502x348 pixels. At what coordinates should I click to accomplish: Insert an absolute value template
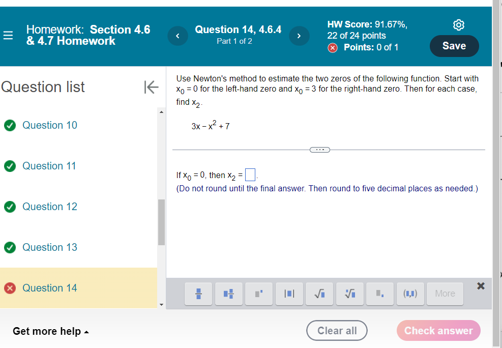click(x=289, y=294)
